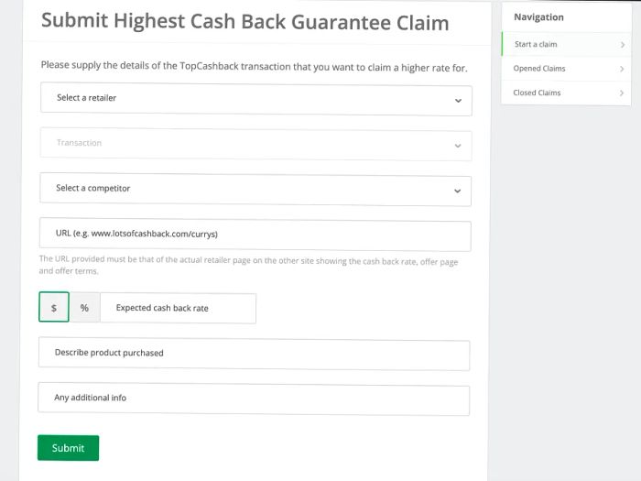Screen dimensions: 641x481
Task: Click arrow icon beside Start a claim
Action: click(x=622, y=44)
